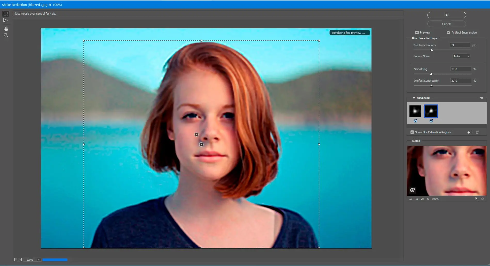Click the lower blur region pin near the mouth

pyautogui.click(x=201, y=145)
